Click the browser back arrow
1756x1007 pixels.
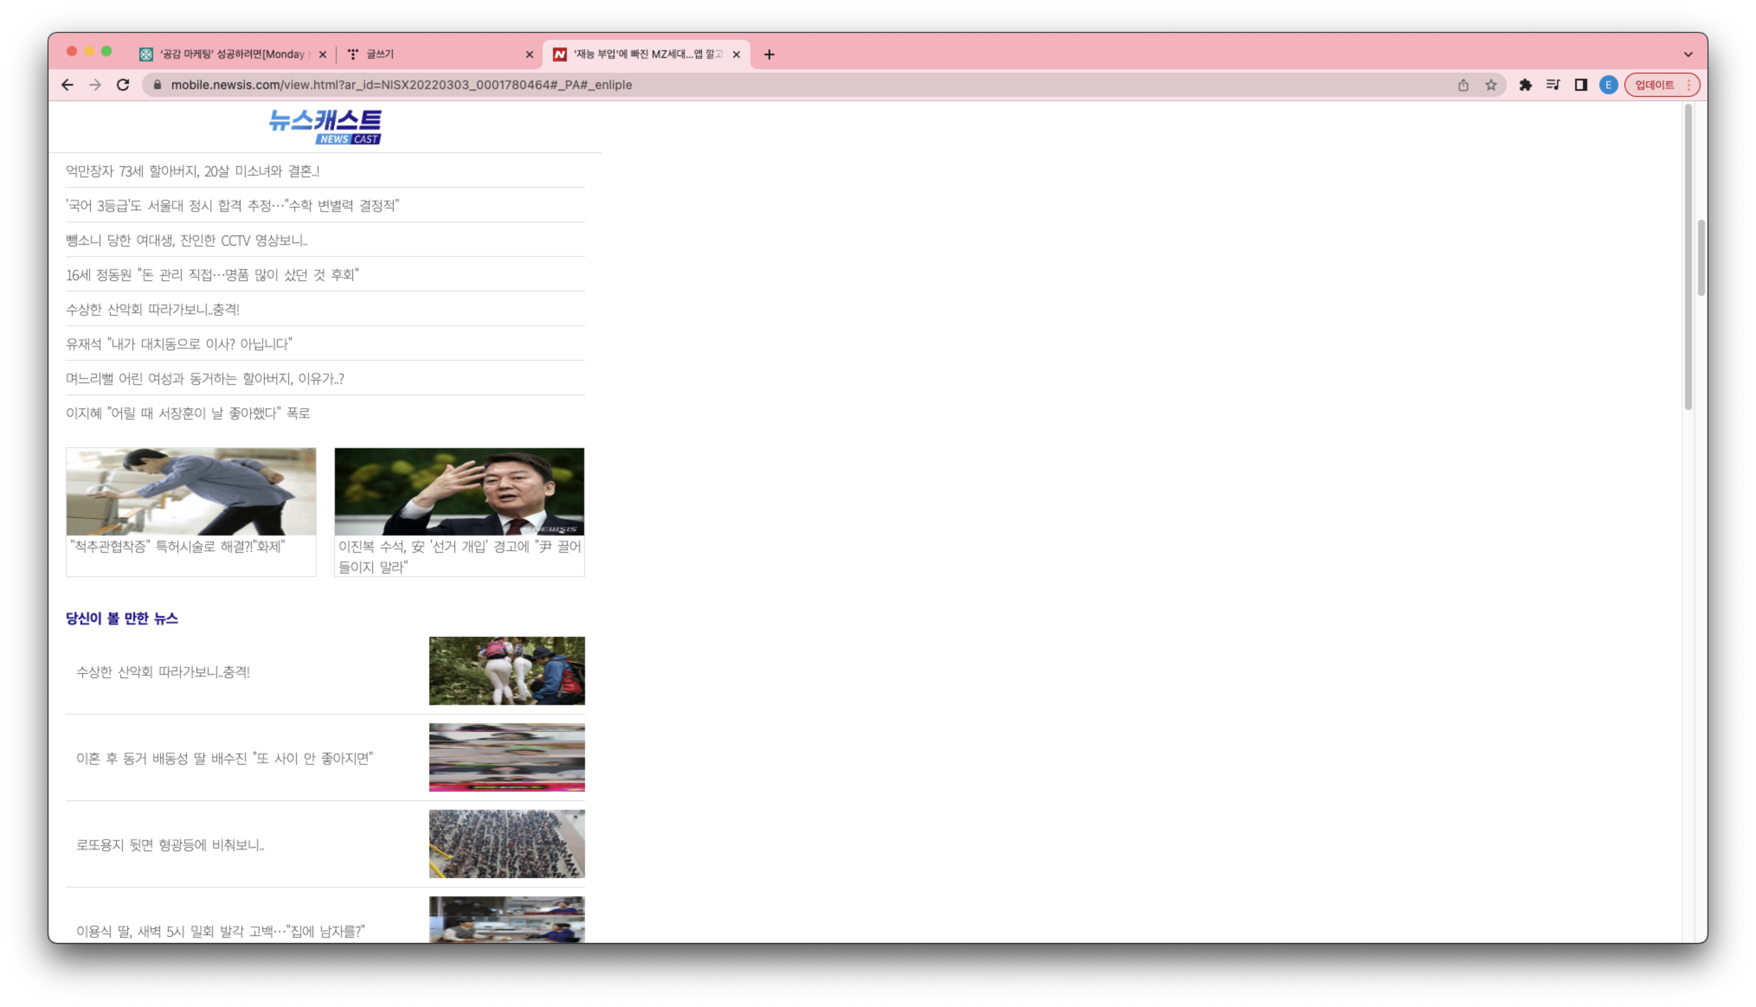tap(67, 84)
